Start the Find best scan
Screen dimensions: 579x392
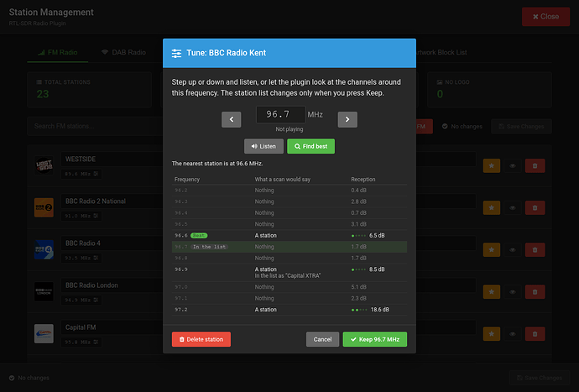311,146
